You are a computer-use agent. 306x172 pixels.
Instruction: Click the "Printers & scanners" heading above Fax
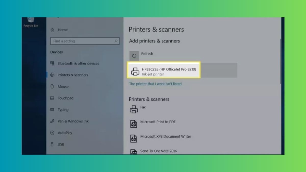pos(149,99)
